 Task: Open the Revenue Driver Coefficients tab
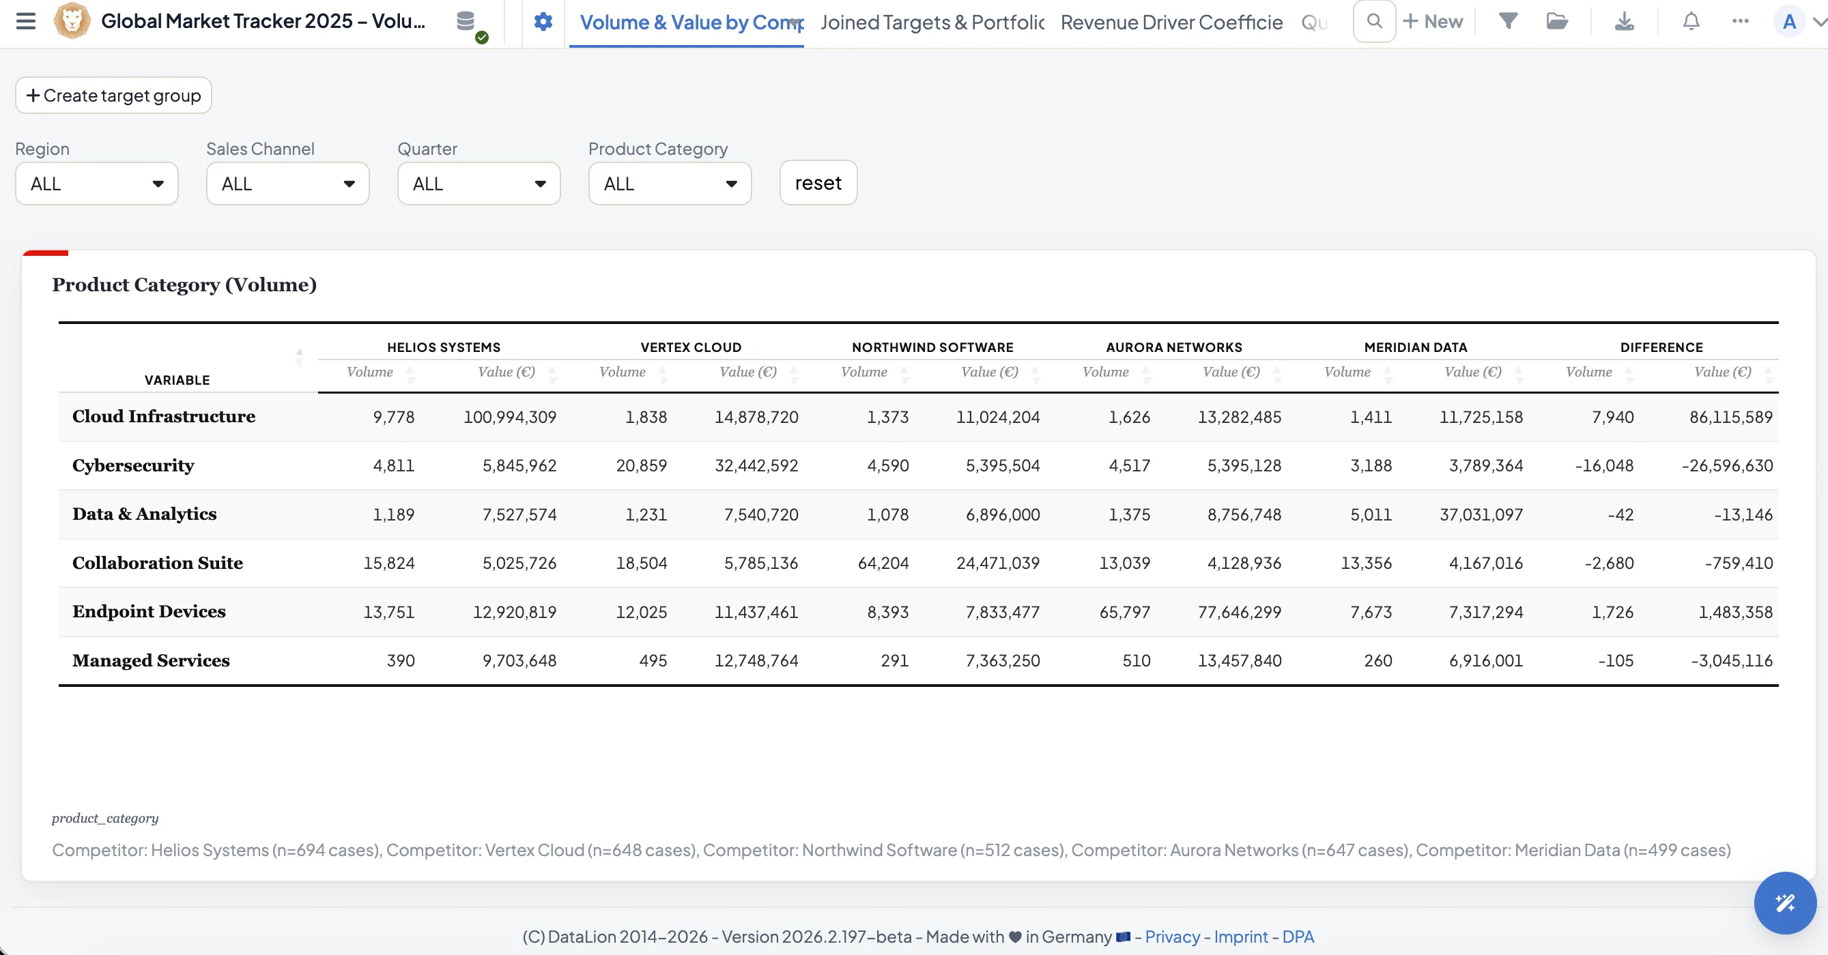(1171, 23)
